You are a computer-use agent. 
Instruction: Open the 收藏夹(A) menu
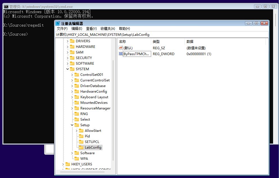point(108,29)
